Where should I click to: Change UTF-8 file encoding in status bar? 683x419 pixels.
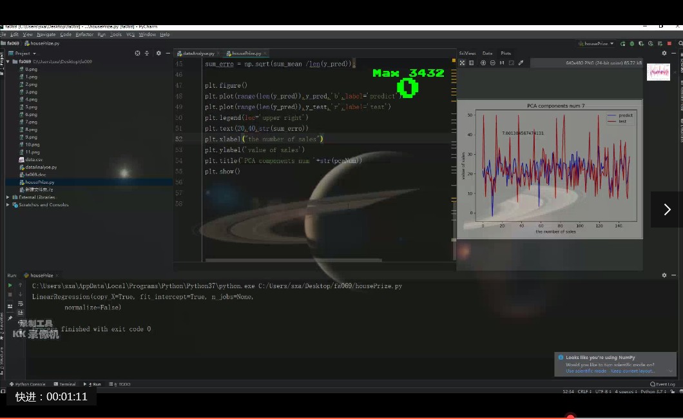(x=602, y=391)
